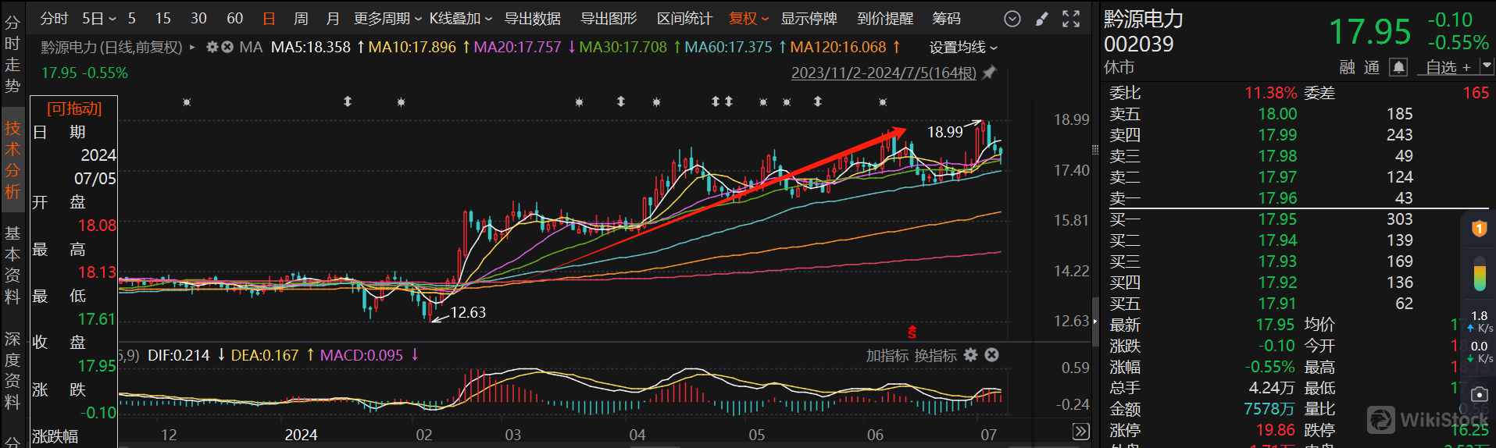Open the 复权 dropdown
1496x448 pixels.
coord(748,19)
